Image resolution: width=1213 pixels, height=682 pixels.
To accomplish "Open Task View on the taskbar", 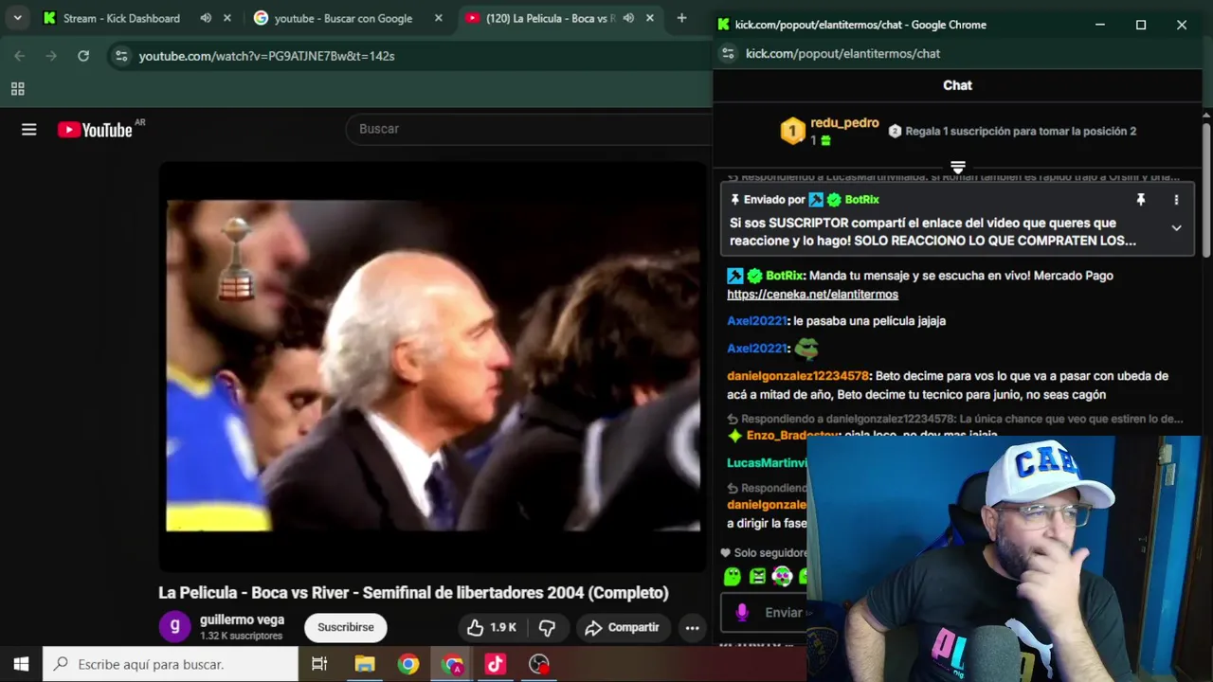I will [x=319, y=664].
